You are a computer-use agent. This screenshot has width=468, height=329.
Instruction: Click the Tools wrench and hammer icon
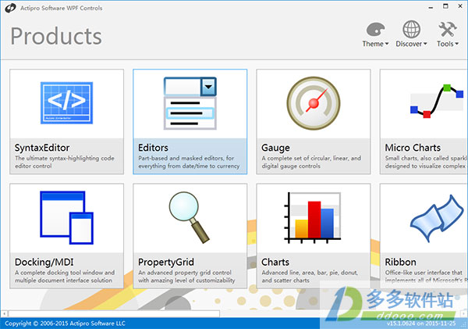click(448, 30)
